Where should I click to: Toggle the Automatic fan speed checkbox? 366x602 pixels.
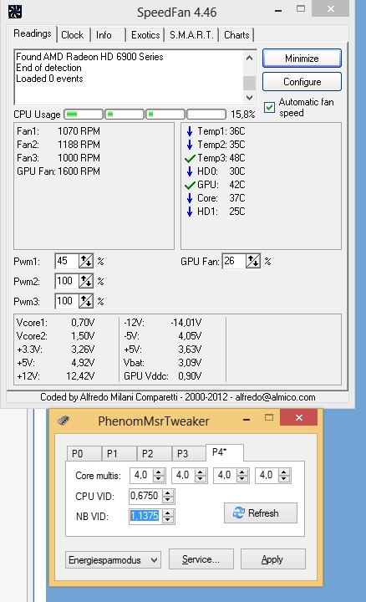click(x=269, y=107)
